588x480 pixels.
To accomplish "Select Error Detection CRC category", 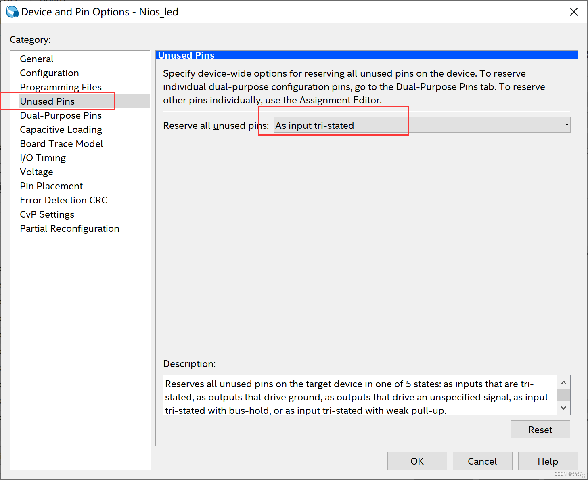I will point(63,200).
